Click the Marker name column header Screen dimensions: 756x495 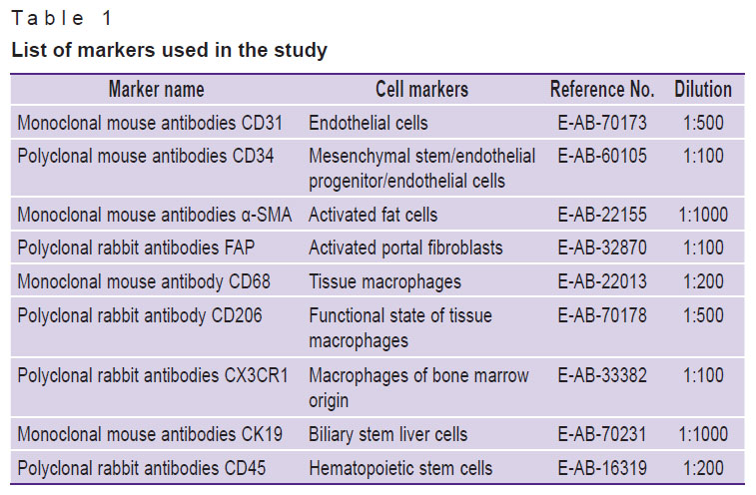click(x=156, y=90)
